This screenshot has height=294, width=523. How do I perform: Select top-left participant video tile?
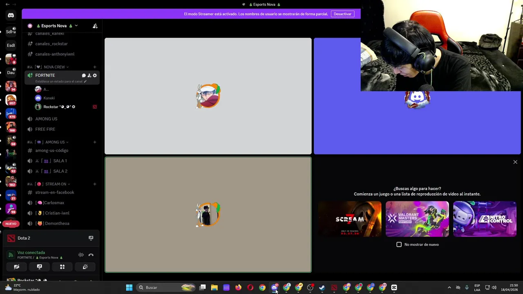coord(208,96)
